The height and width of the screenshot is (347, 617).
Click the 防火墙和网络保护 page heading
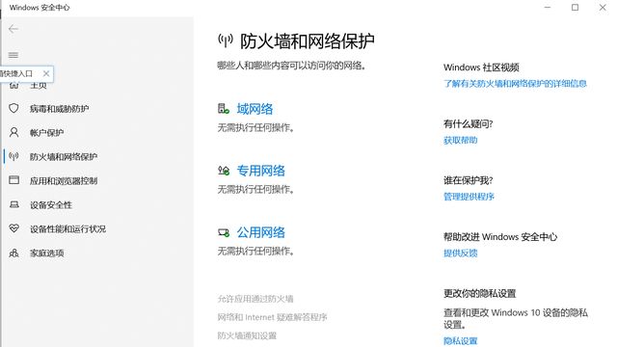(308, 40)
